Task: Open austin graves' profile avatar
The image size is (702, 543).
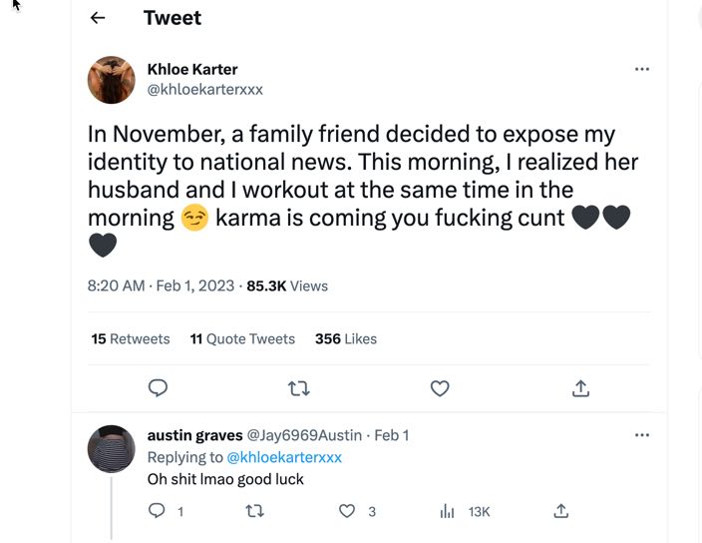Action: 112,449
